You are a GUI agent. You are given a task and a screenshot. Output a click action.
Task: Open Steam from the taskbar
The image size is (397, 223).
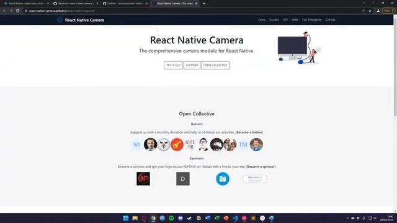point(189,218)
